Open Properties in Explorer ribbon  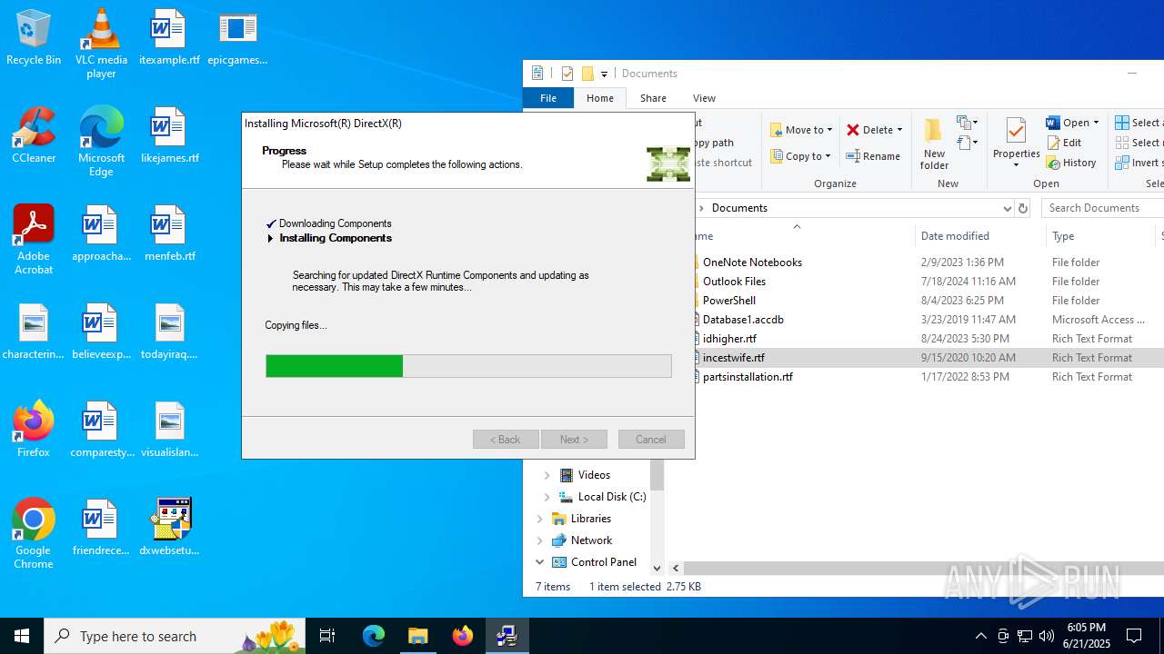1016,144
